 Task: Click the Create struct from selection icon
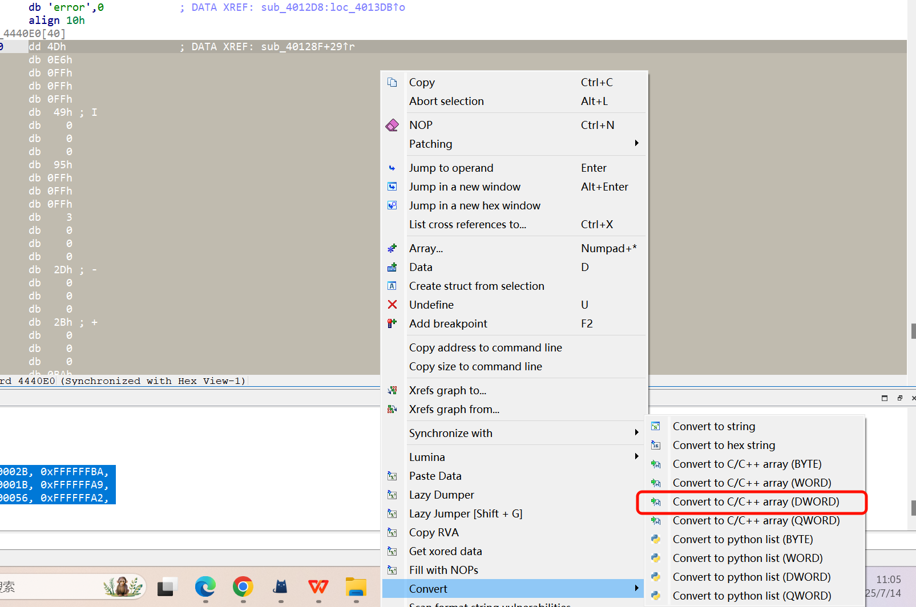392,286
